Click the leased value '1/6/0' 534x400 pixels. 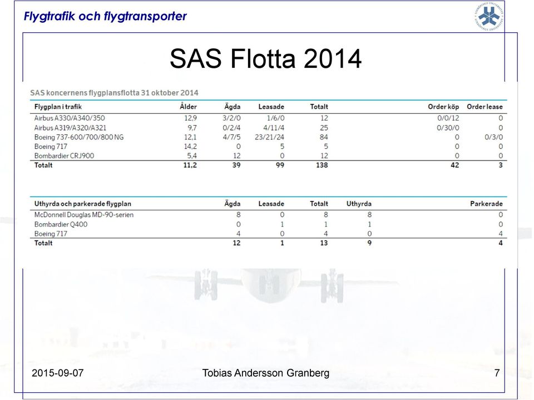click(x=275, y=118)
